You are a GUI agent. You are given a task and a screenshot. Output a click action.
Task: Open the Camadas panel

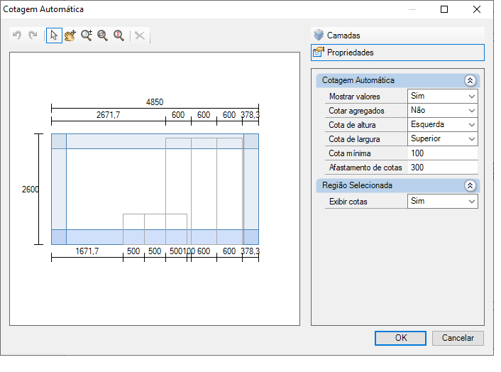click(397, 35)
